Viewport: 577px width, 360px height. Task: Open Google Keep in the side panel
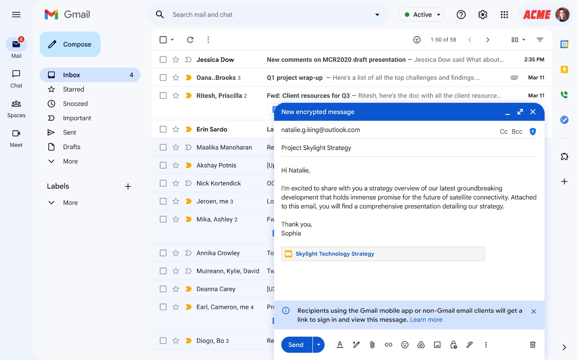564,69
